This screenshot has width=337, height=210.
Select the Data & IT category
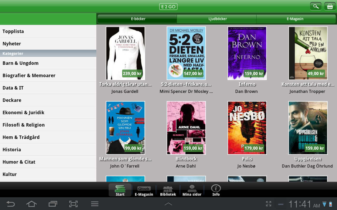[x=48, y=88]
